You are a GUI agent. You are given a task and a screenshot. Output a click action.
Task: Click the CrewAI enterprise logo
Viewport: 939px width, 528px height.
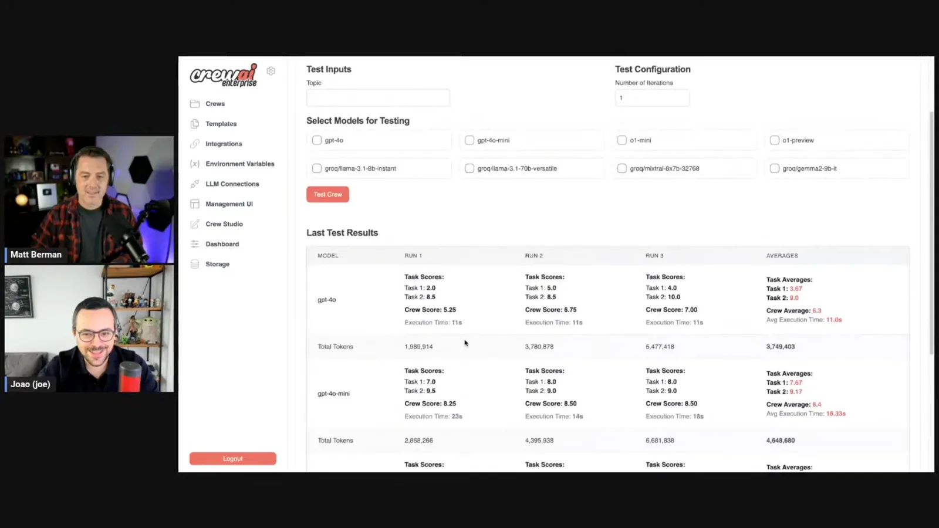pos(224,75)
